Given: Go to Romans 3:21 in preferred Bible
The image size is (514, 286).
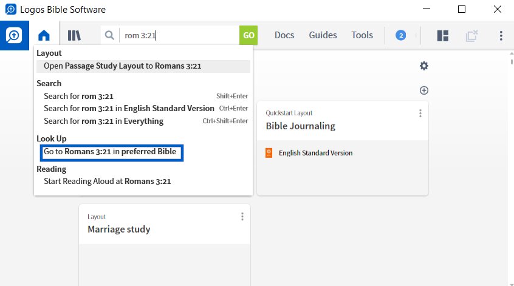Looking at the screenshot, I should 111,152.
